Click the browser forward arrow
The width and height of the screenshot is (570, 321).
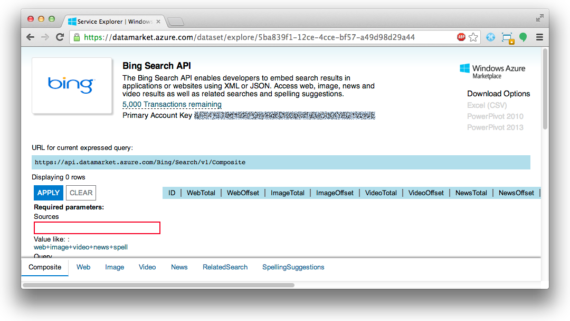pyautogui.click(x=45, y=37)
